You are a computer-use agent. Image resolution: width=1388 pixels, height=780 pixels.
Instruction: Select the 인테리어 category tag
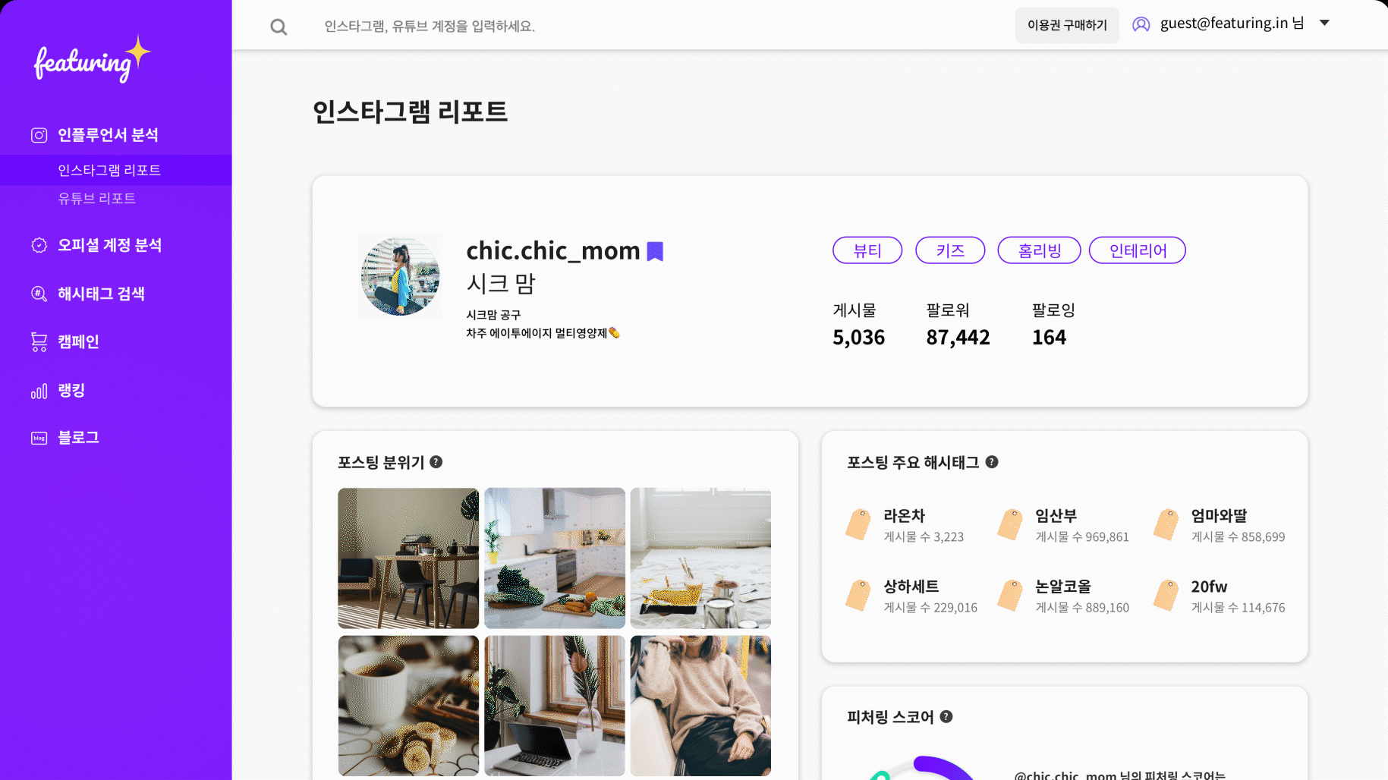pyautogui.click(x=1138, y=250)
